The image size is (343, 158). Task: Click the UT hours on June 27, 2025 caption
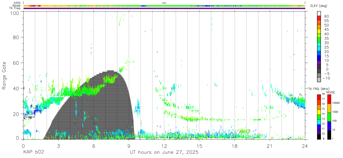164,152
